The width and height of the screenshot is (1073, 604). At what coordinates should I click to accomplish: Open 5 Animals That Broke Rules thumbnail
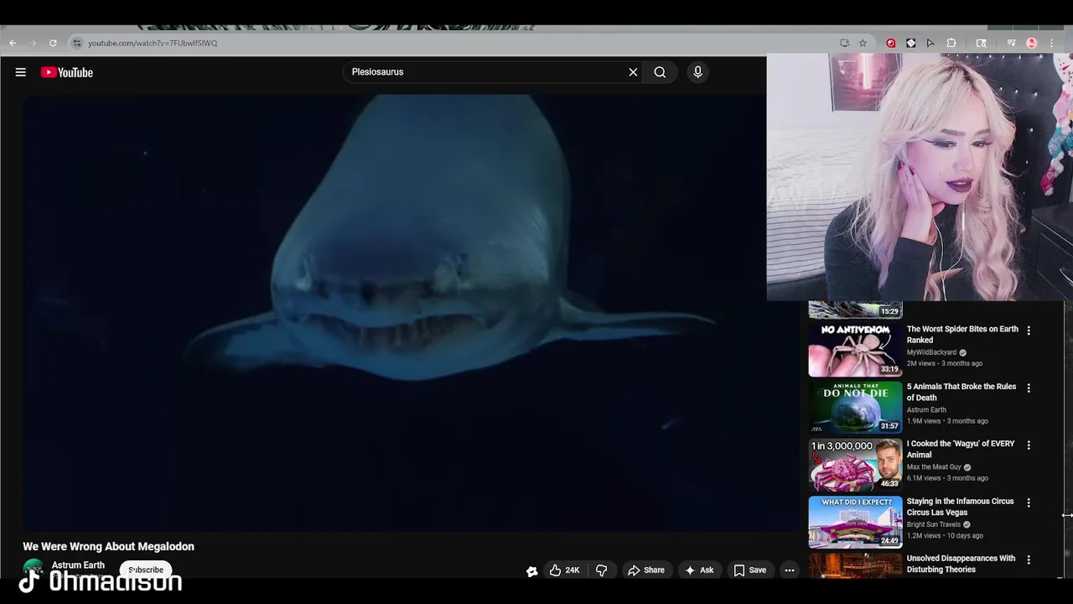855,408
